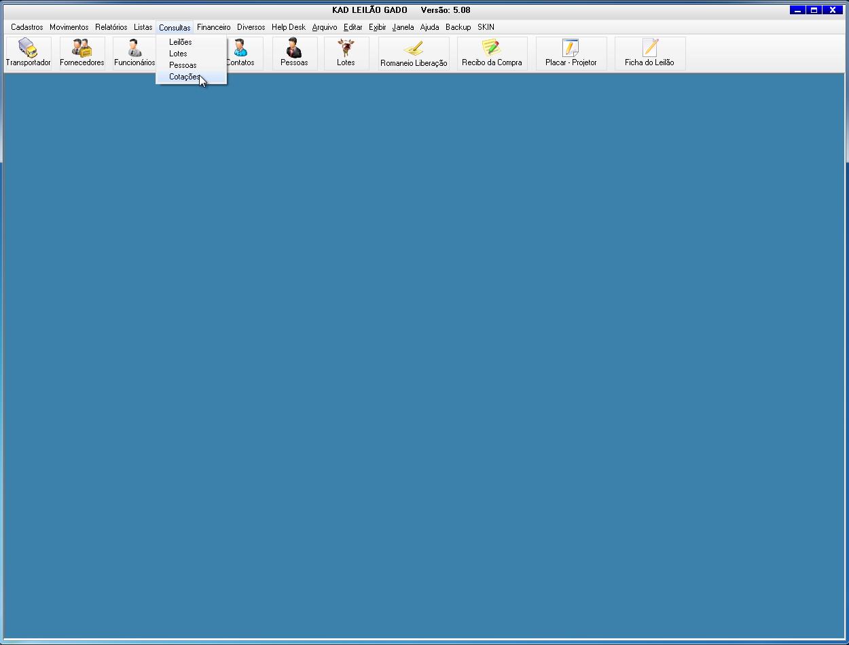
Task: Select Leilões in Consultas menu
Action: [192, 42]
